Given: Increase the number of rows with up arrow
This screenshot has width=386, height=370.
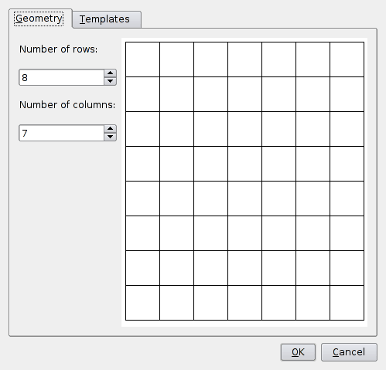Looking at the screenshot, I should (111, 73).
